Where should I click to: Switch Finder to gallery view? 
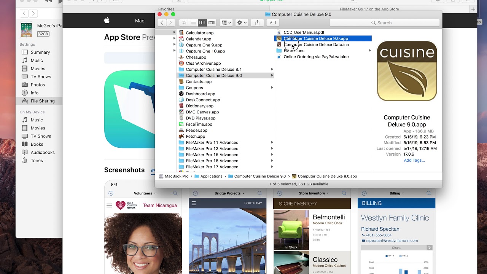point(212,23)
